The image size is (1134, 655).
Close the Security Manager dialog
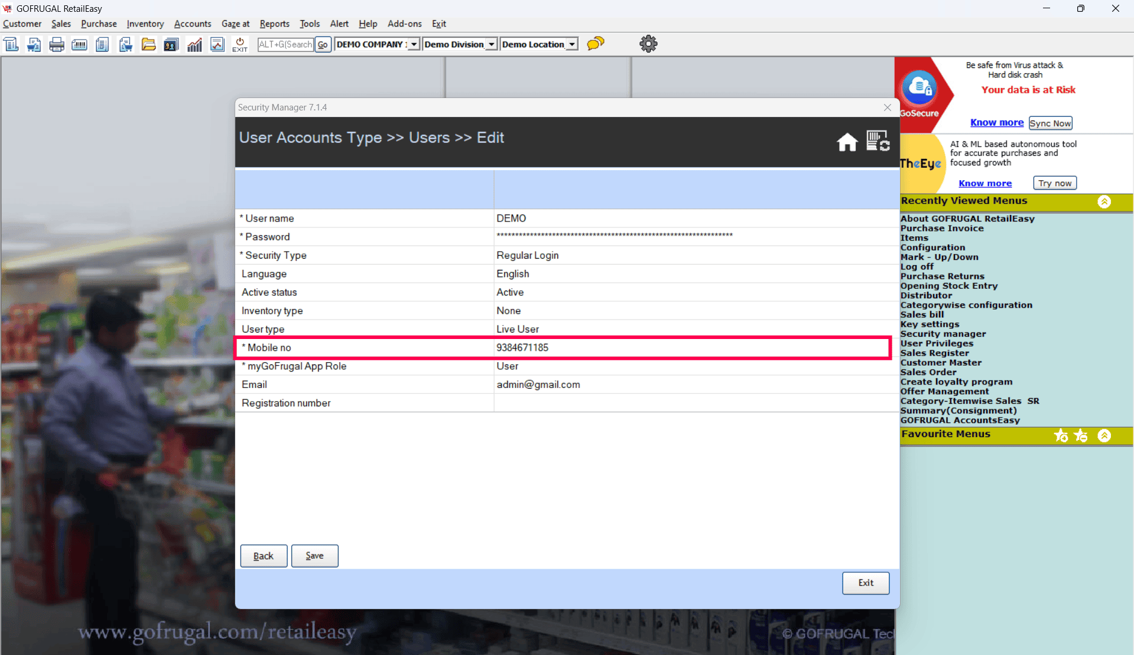[887, 107]
